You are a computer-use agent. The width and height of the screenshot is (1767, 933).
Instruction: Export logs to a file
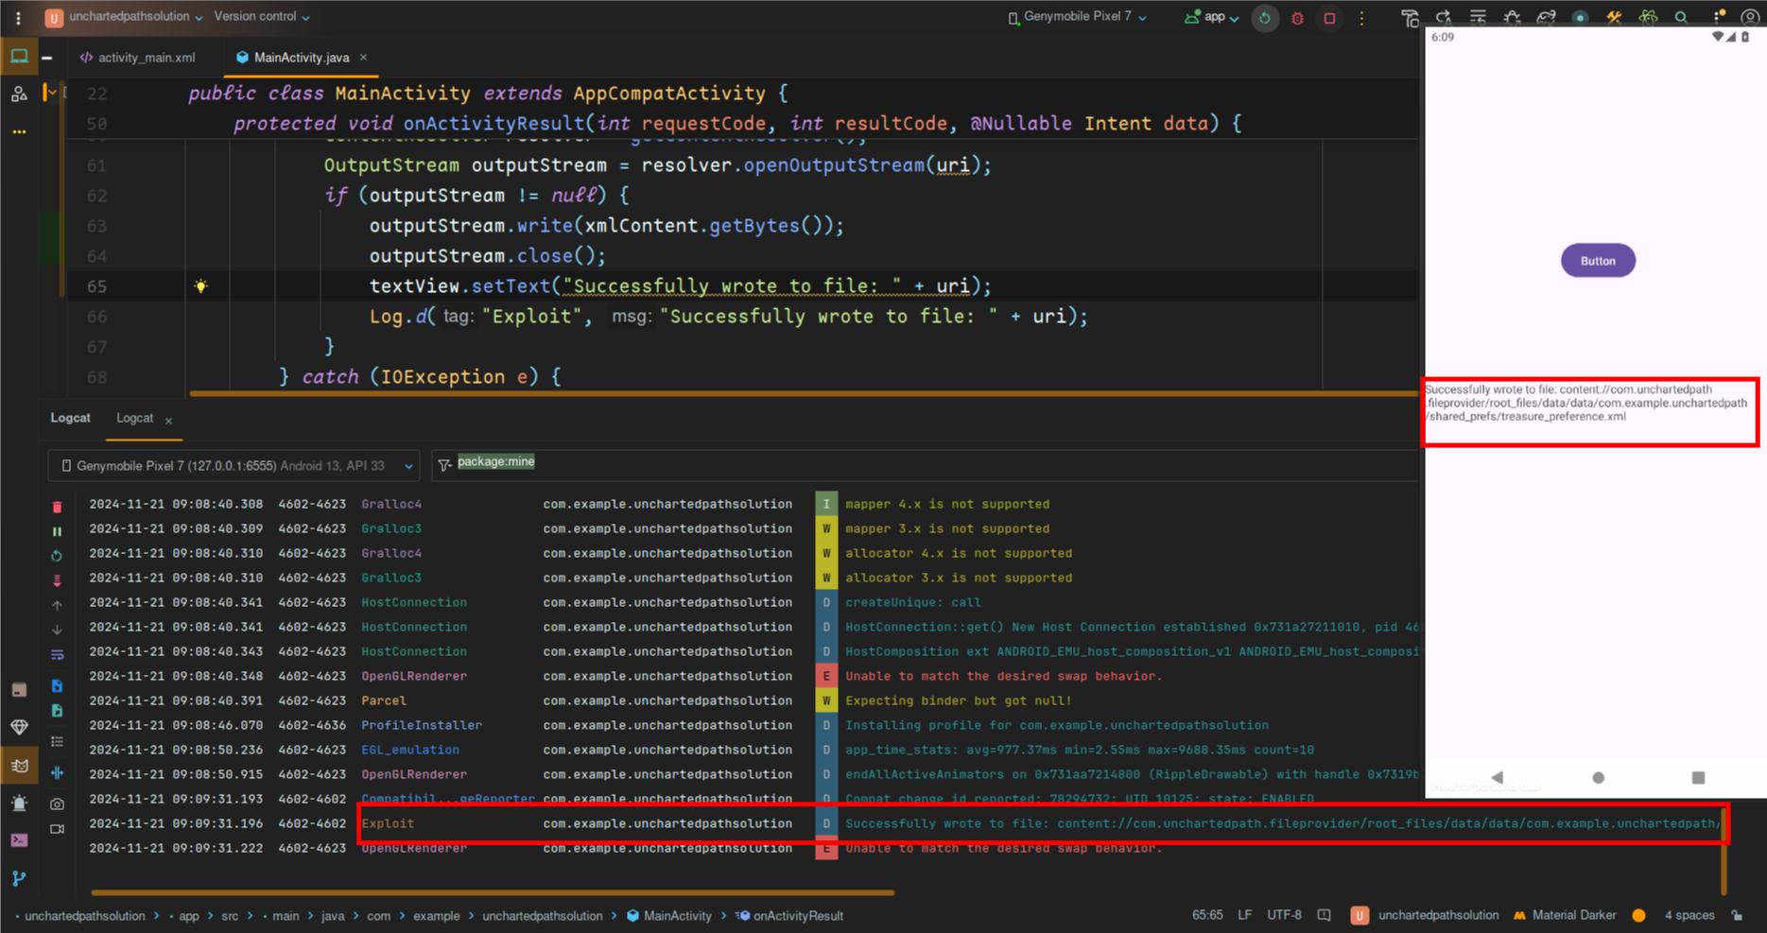(57, 710)
